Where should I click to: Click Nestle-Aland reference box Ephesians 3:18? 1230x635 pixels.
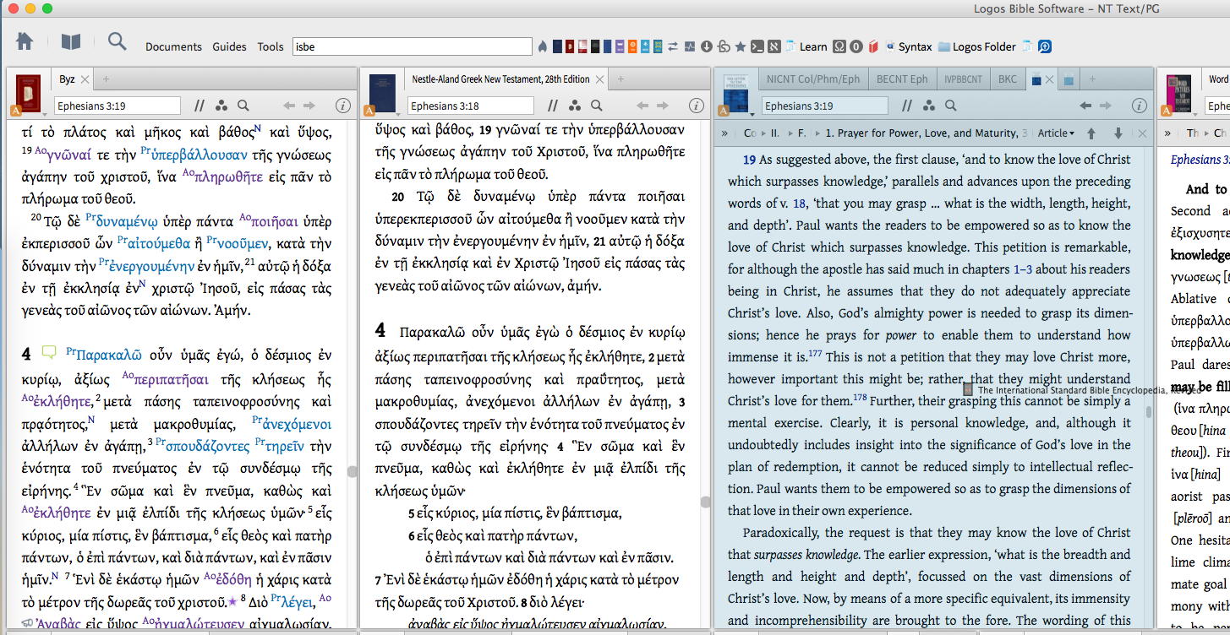(x=471, y=106)
